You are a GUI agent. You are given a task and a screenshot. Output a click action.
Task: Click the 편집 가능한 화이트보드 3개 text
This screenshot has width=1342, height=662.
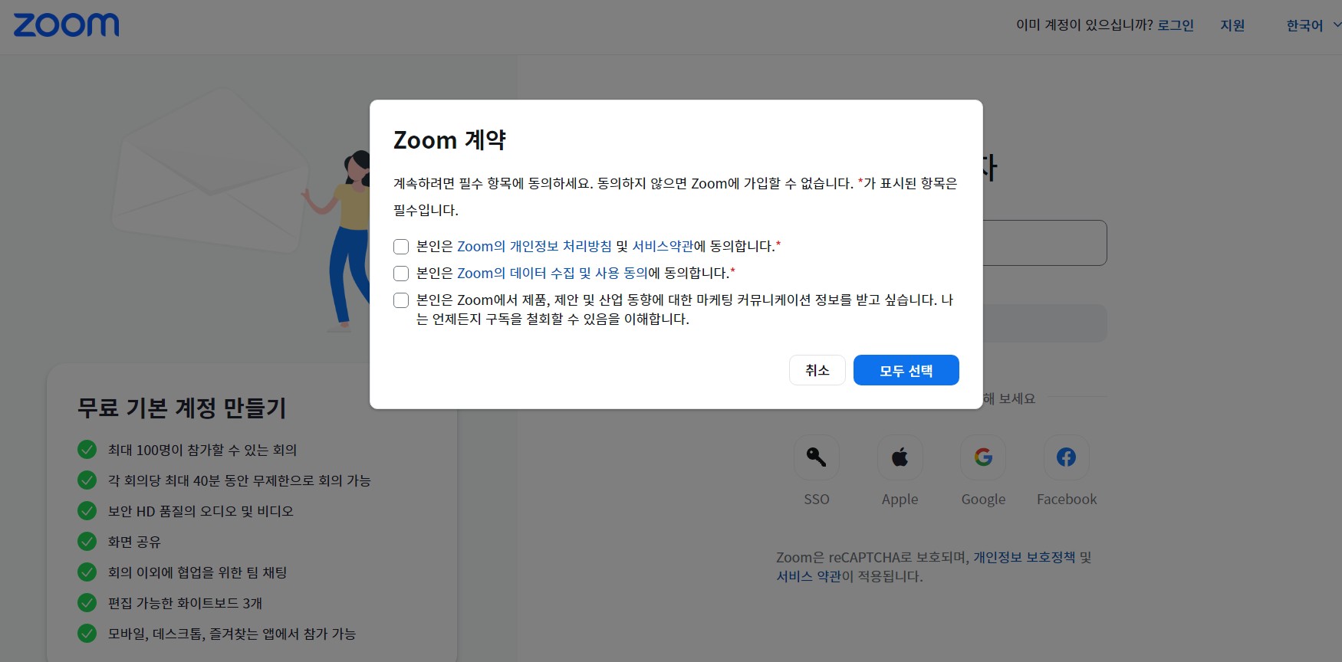(x=185, y=603)
